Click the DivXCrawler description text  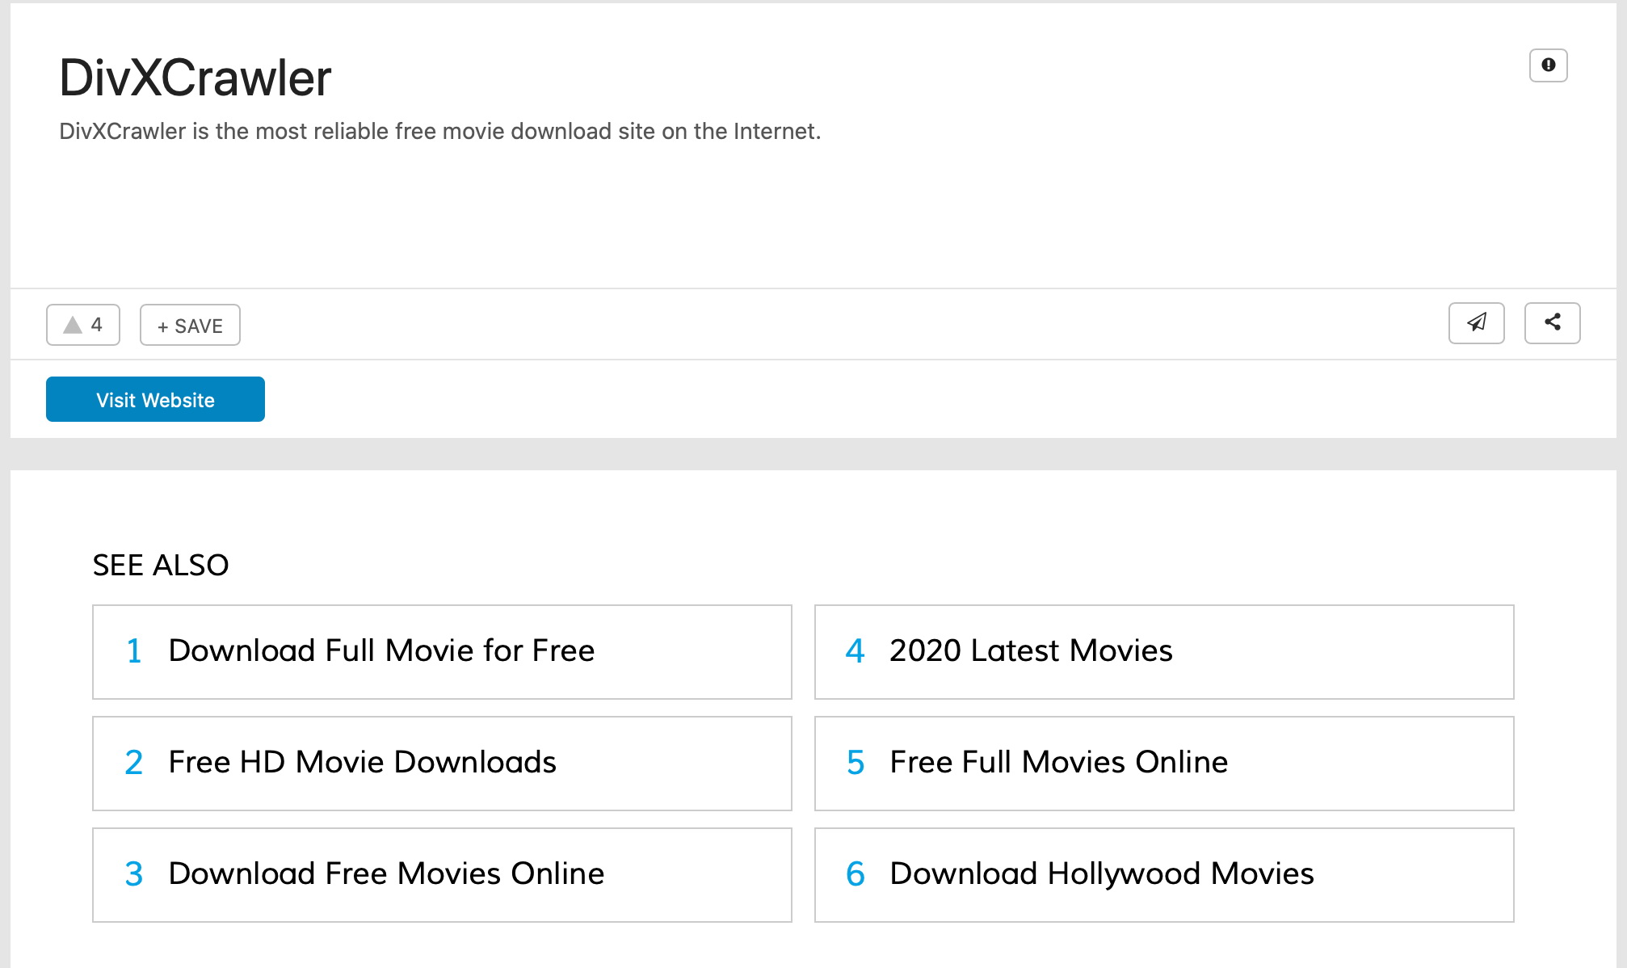(439, 132)
